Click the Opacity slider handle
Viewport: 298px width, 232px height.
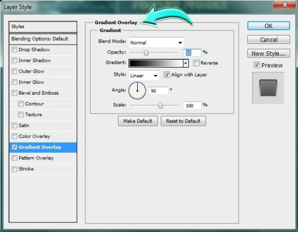[x=146, y=53]
